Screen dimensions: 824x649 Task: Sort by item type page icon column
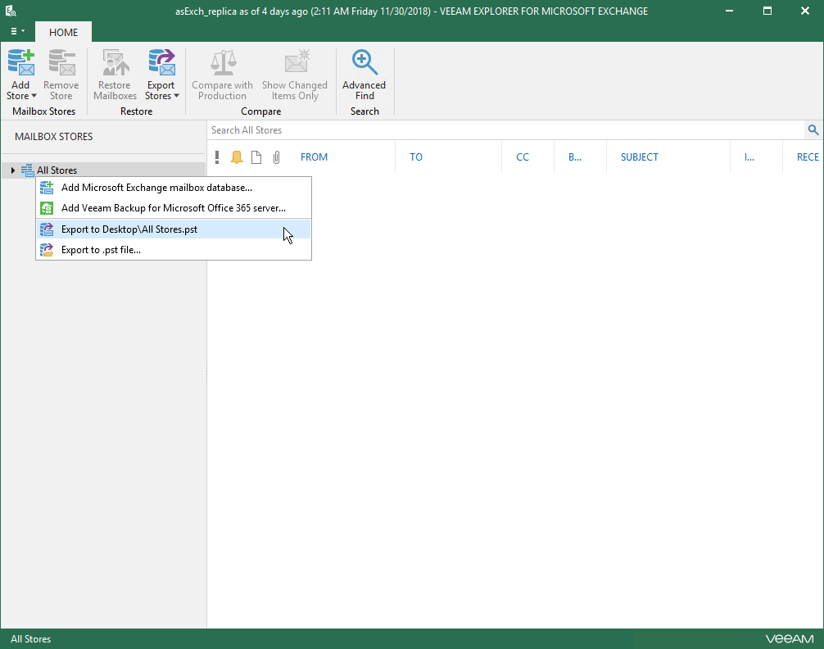[256, 157]
